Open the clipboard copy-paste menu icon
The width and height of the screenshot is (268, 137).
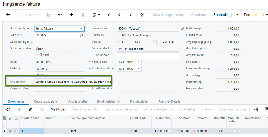pyautogui.click(x=96, y=15)
